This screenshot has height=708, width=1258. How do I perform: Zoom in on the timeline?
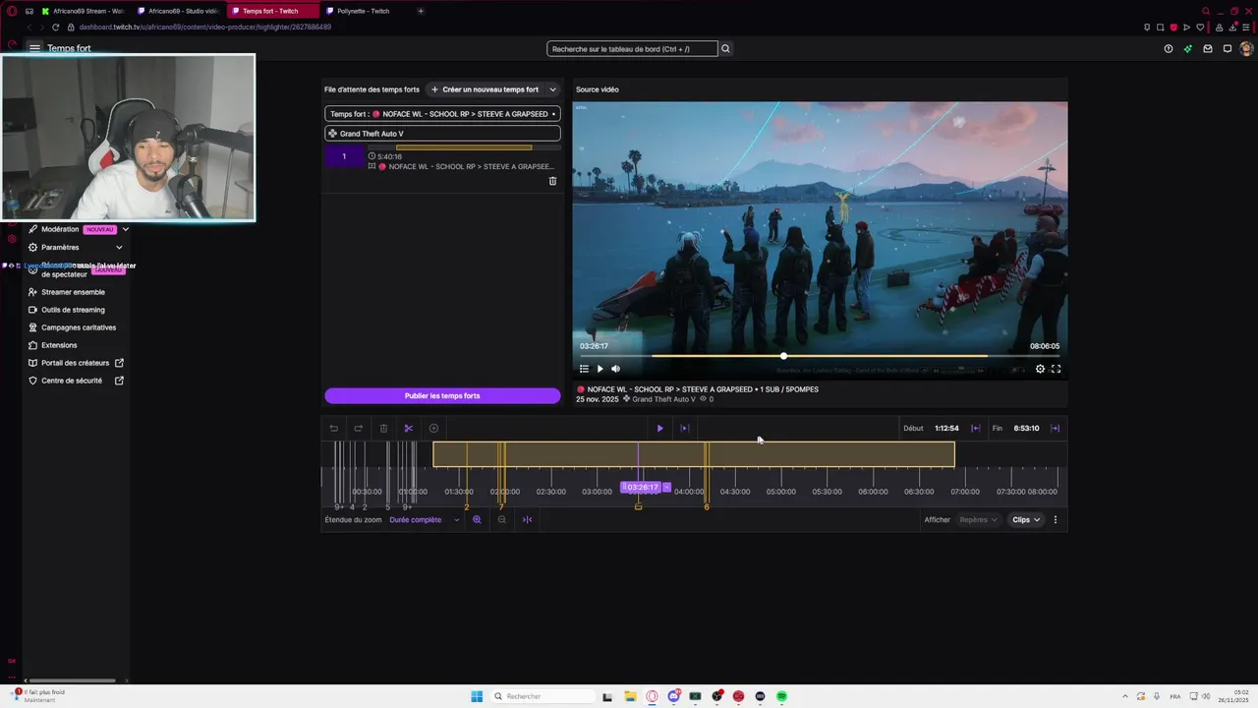477,519
